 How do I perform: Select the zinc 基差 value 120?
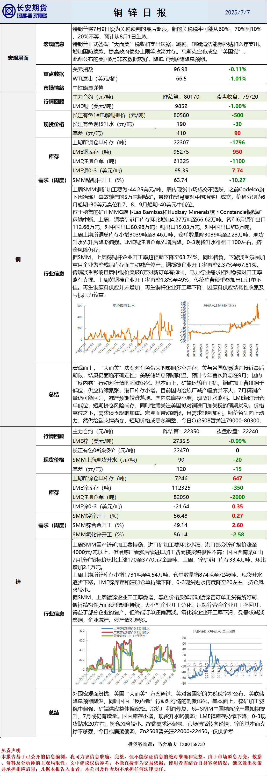[181, 469]
